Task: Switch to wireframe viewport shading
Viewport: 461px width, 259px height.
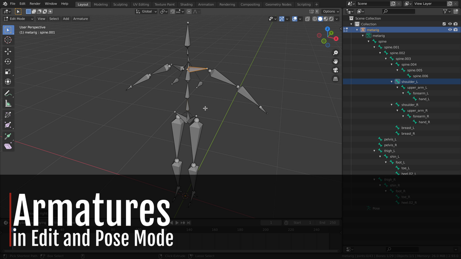Action: pos(315,19)
